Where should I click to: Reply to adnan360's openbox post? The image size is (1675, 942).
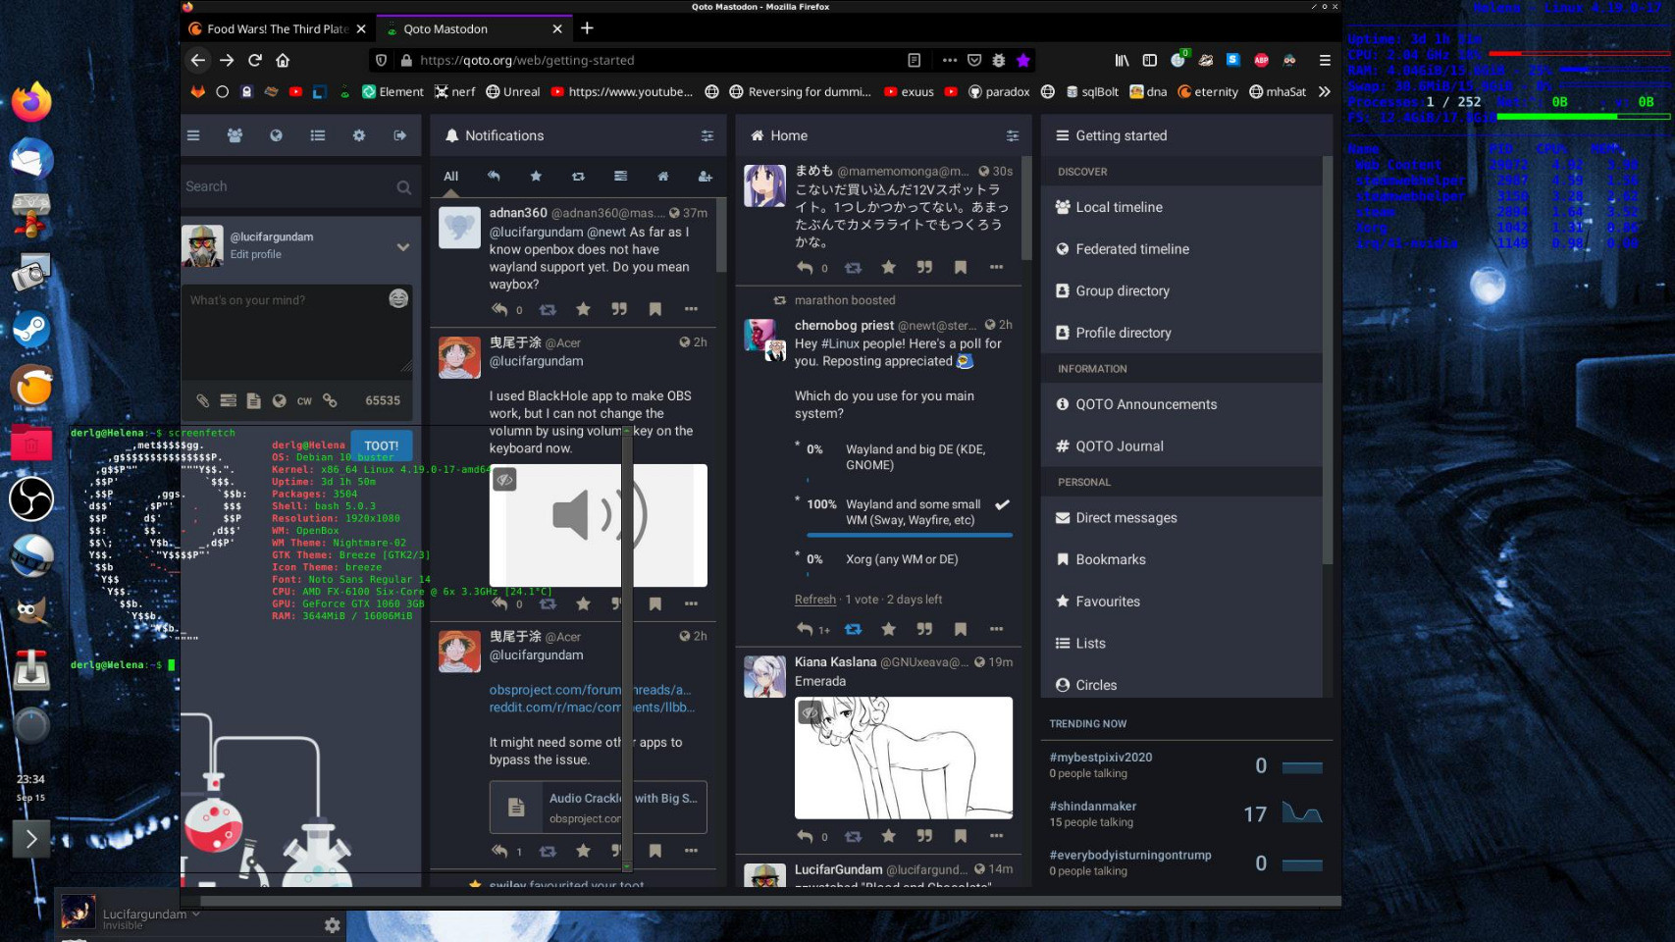click(x=499, y=309)
